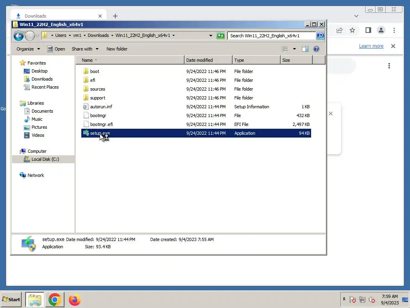Open Documents library
The image size is (410, 308).
coord(38,111)
